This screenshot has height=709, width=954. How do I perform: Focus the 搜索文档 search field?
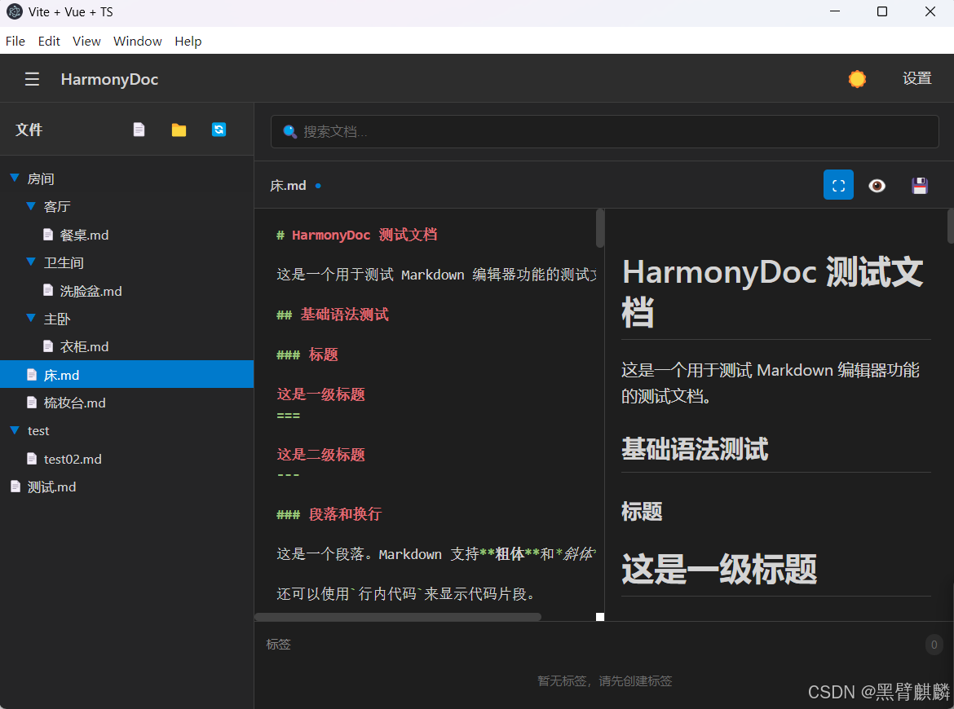[604, 131]
